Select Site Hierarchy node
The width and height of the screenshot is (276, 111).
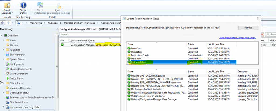click(x=15, y=55)
